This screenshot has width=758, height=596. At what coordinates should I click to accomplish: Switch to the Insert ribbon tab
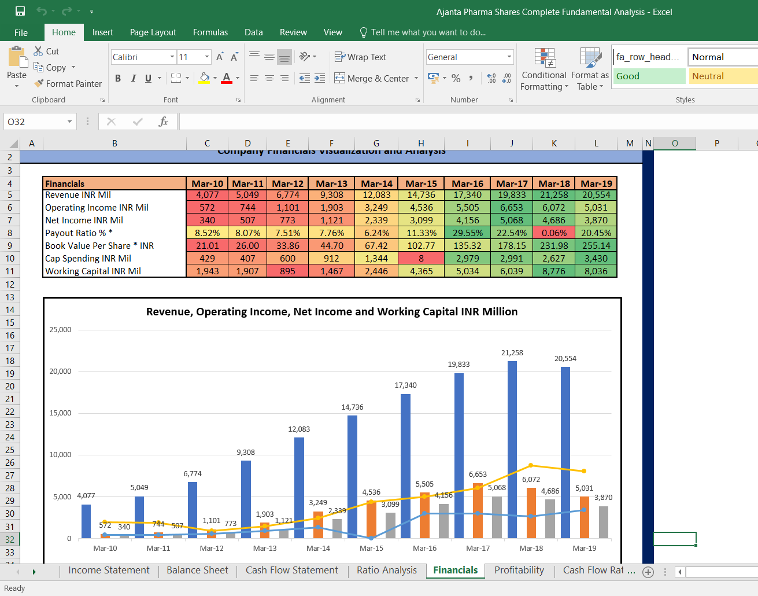click(x=103, y=32)
